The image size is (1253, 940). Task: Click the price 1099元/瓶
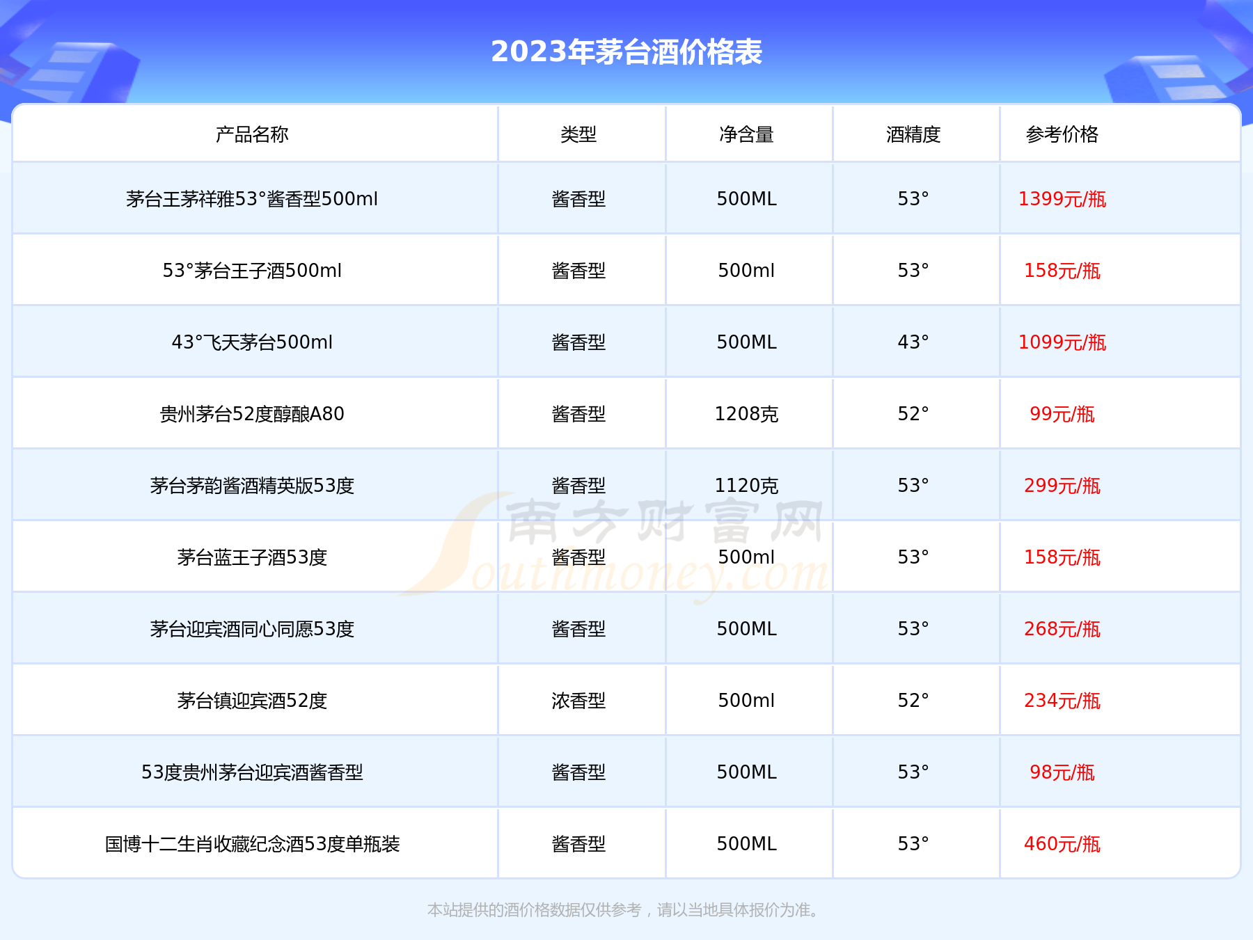(1062, 342)
